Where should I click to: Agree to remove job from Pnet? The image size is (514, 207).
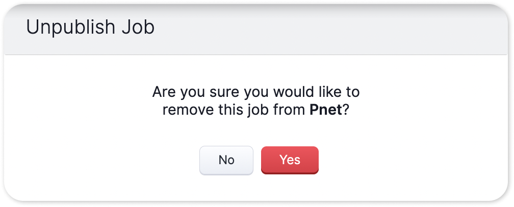[290, 160]
